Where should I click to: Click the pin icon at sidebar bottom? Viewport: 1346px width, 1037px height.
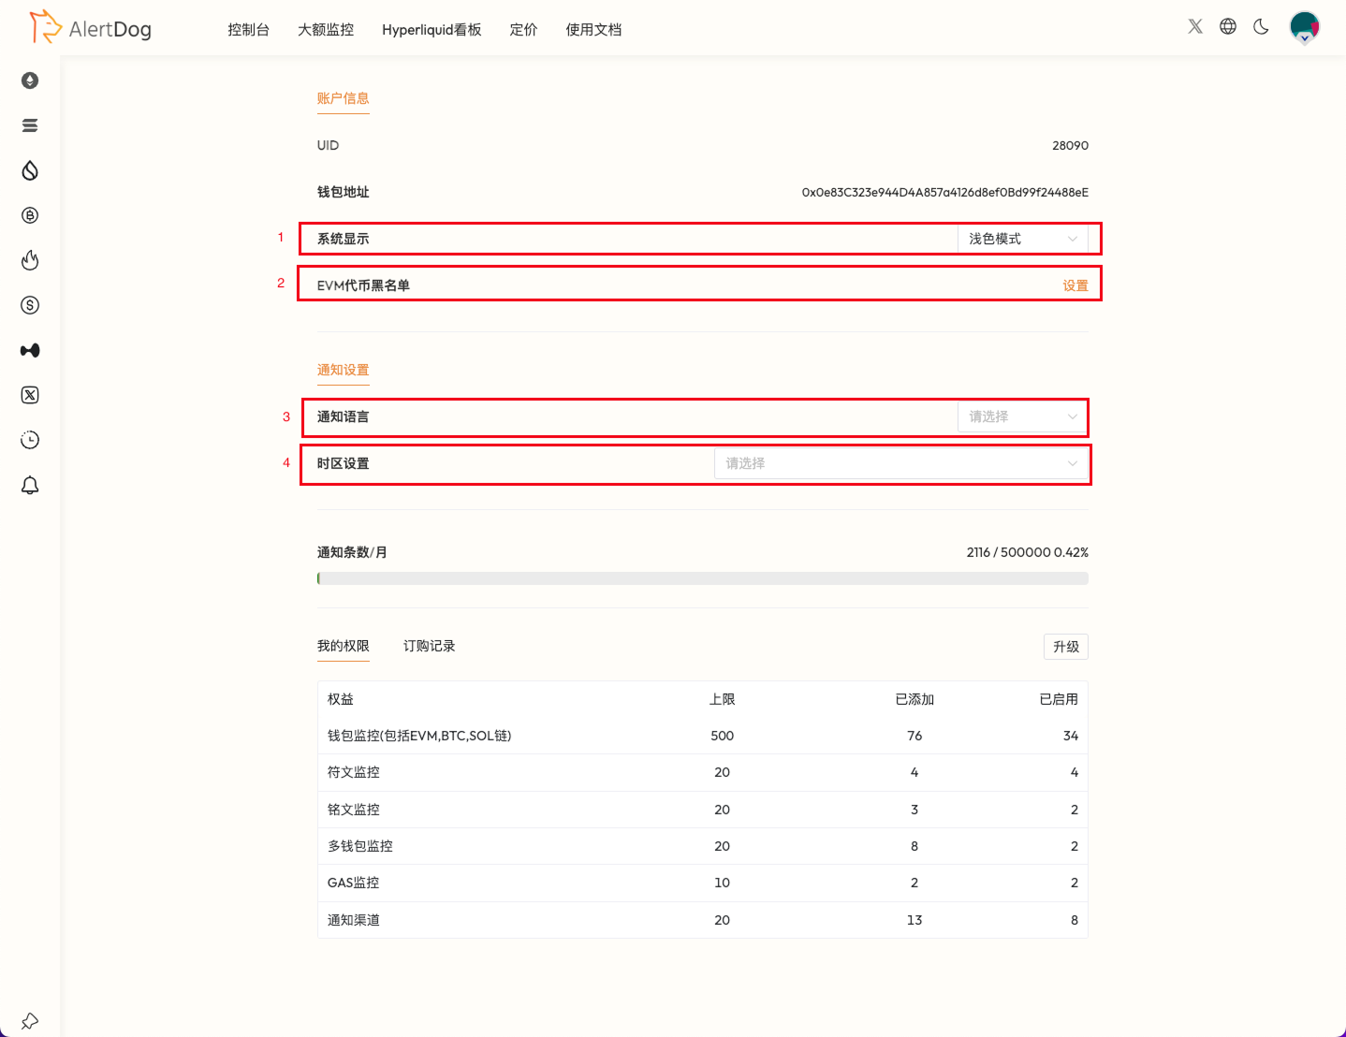pyautogui.click(x=30, y=1021)
